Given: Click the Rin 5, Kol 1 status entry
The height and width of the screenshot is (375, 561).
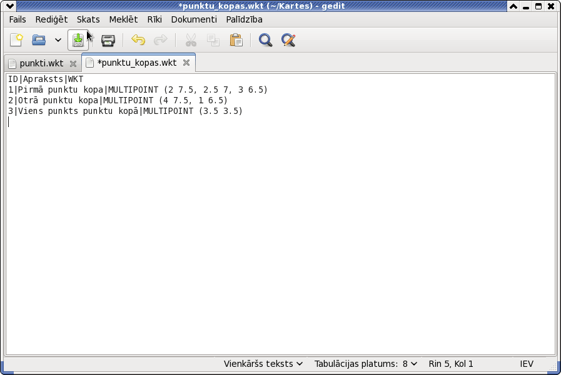Looking at the screenshot, I should (451, 364).
